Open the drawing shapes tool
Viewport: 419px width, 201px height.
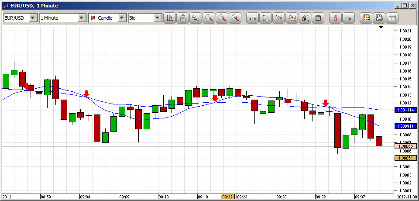[292, 18]
